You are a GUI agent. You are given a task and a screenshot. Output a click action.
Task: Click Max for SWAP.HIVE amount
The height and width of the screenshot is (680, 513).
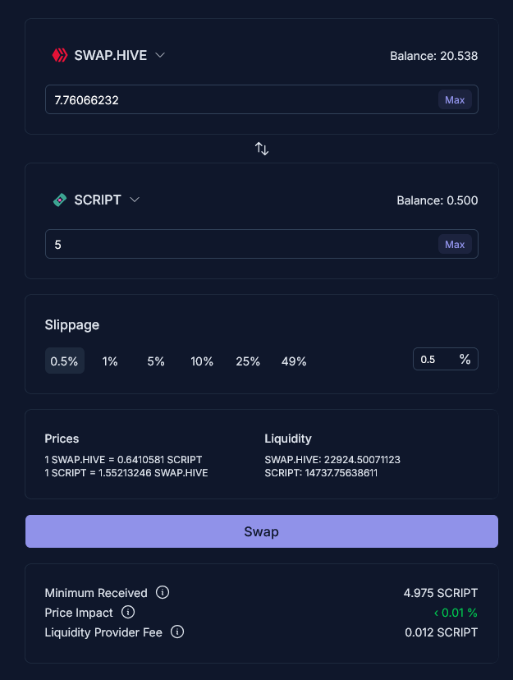point(455,100)
